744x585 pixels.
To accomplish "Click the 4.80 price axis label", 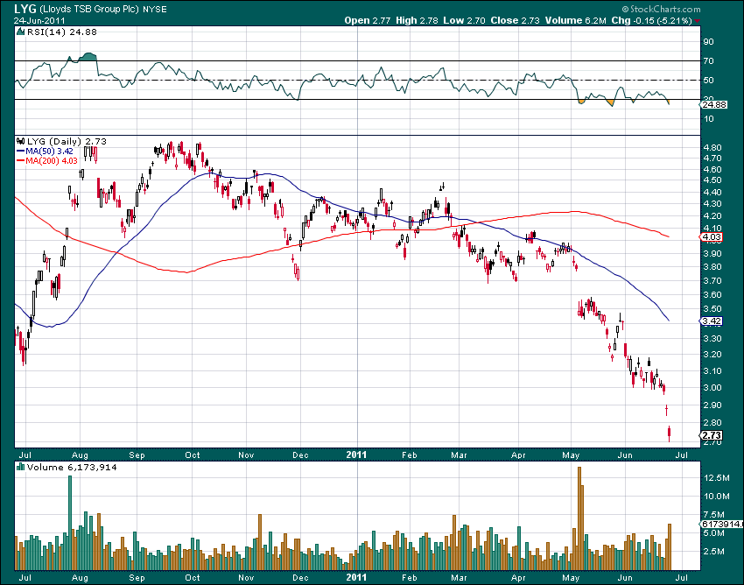I will (x=712, y=147).
